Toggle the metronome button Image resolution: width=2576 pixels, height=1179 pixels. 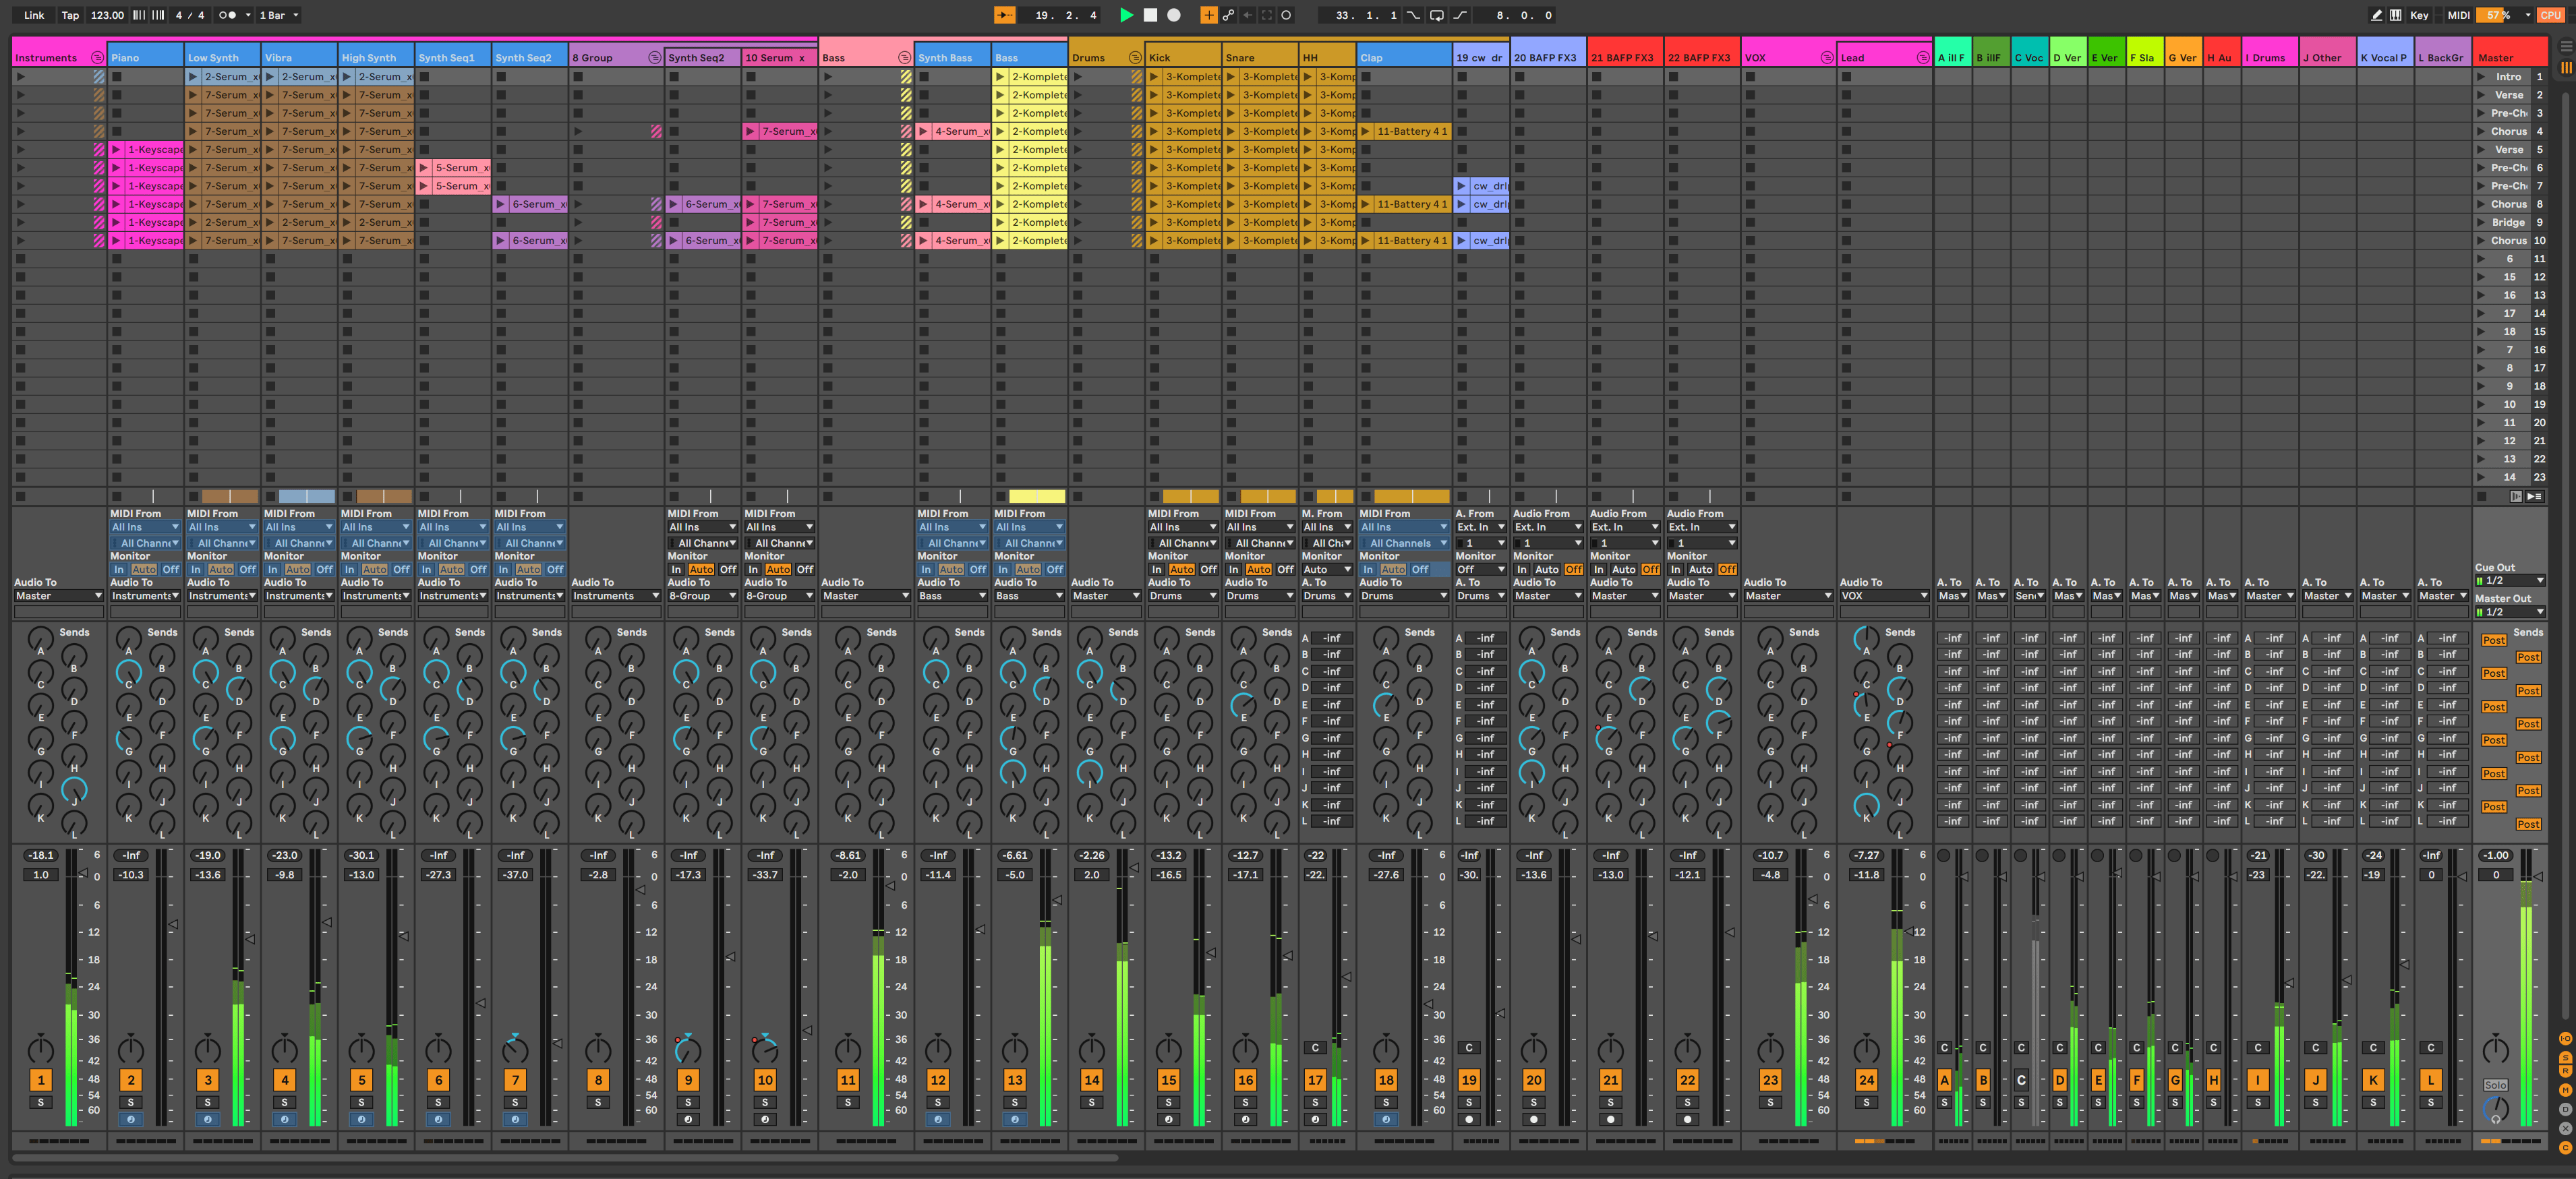point(227,15)
